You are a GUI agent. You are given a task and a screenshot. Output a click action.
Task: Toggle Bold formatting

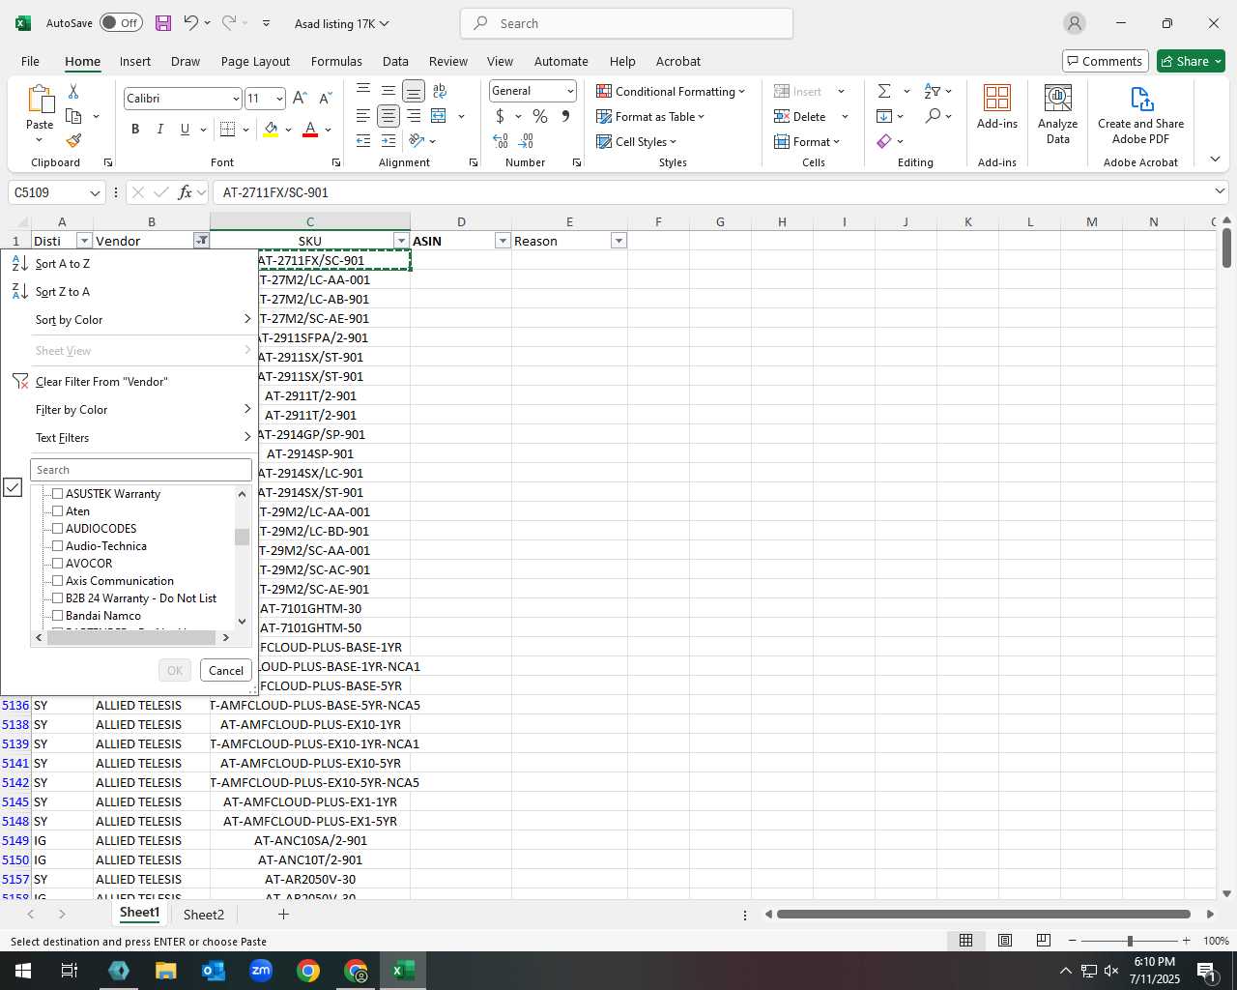(x=135, y=129)
